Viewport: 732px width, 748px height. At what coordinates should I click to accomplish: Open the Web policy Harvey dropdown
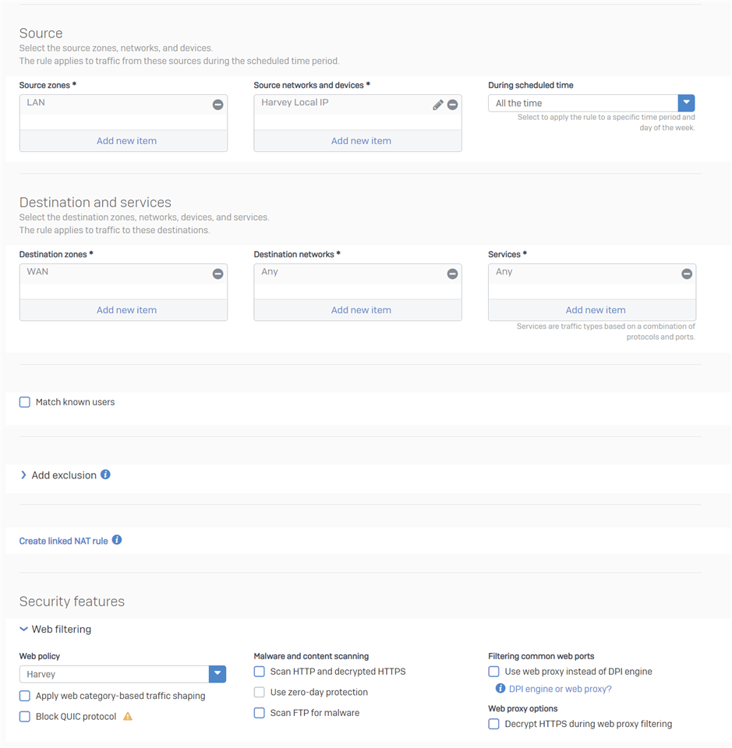tap(122, 674)
